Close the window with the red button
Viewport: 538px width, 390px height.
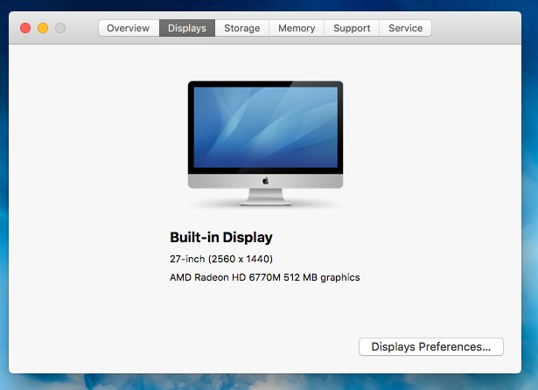pos(25,28)
